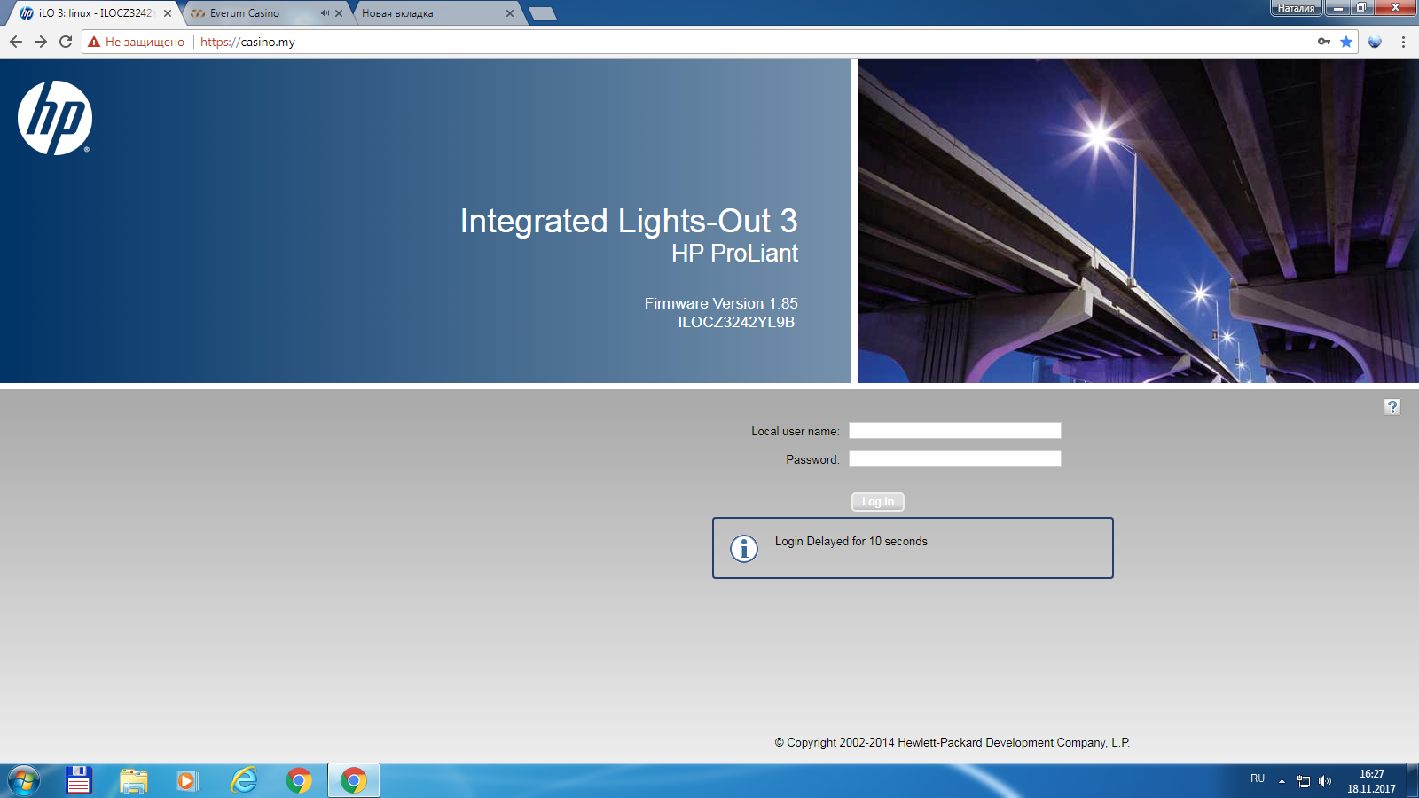Click the Login Delayed for 10 seconds text
Viewport: 1419px width, 798px height.
click(851, 541)
